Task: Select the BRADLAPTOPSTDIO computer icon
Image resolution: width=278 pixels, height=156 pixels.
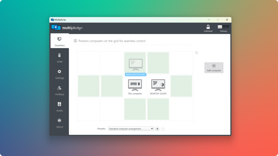Action: tap(136, 64)
